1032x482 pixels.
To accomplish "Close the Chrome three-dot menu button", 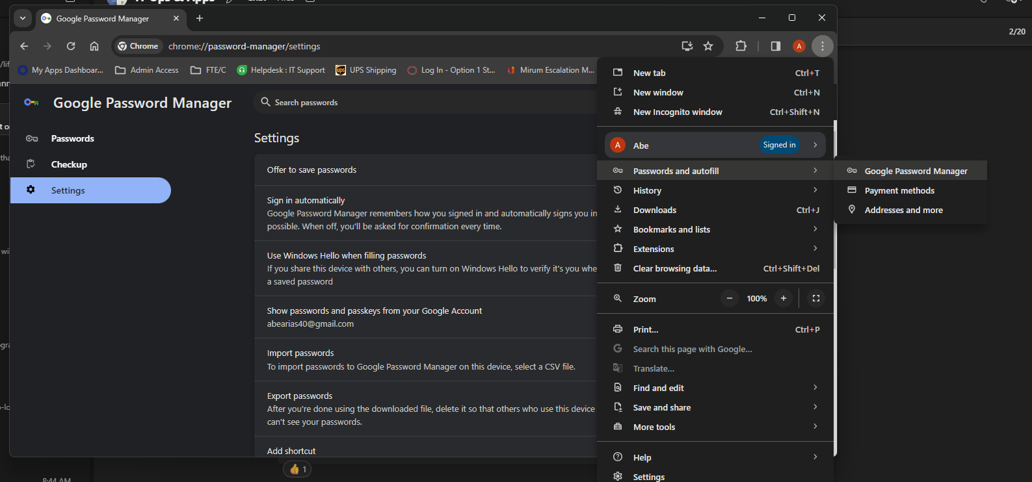I will [823, 46].
